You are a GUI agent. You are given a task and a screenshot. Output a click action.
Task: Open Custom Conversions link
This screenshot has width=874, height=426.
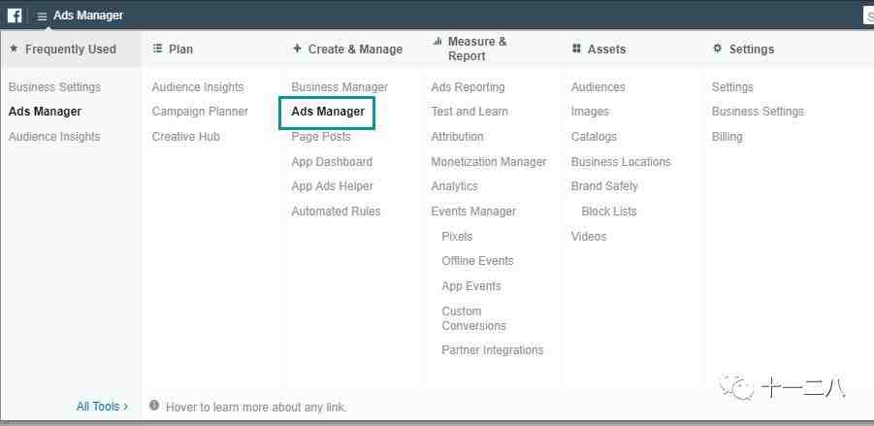(473, 318)
